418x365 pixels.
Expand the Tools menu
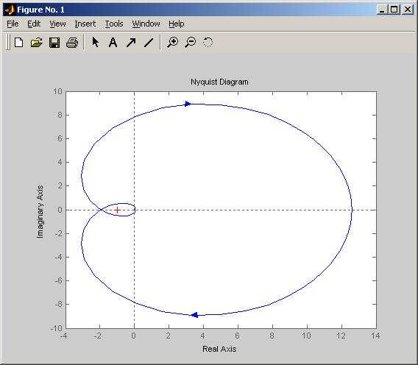pos(114,24)
